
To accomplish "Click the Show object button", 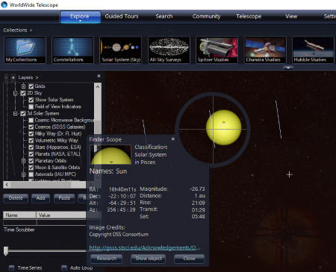I will pos(149,259).
